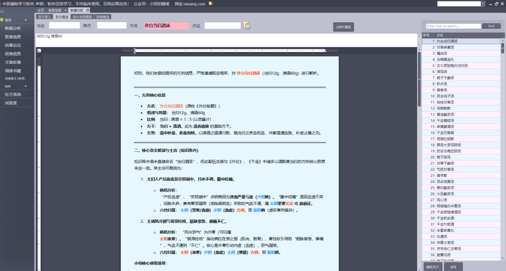Screen dimensions: 506x271
Task: Switch to the 统计中药频率 tab
Action: 82,16
